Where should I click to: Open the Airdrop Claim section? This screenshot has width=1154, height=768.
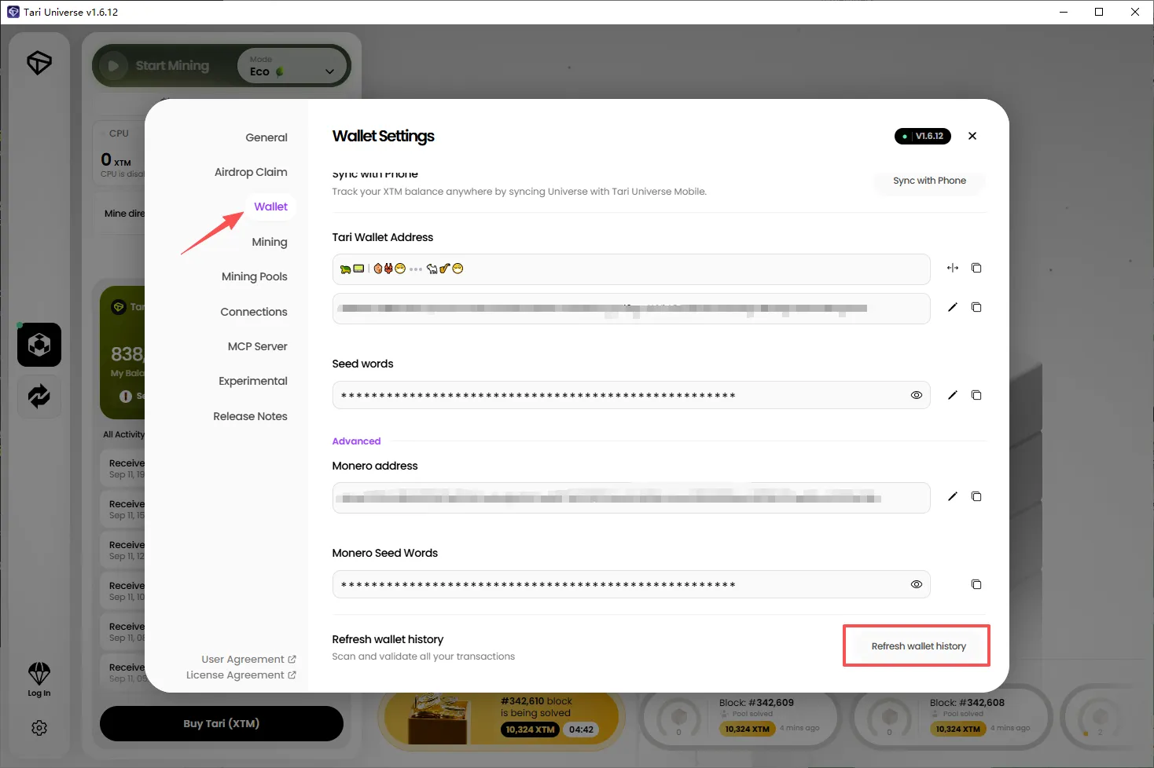tap(251, 172)
